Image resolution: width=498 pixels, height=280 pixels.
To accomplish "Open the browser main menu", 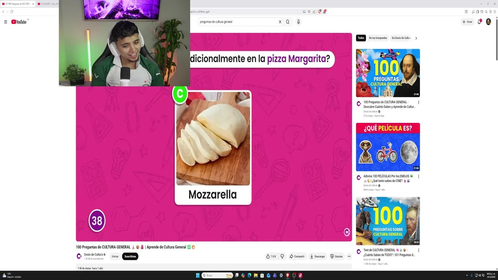I will point(495,12).
